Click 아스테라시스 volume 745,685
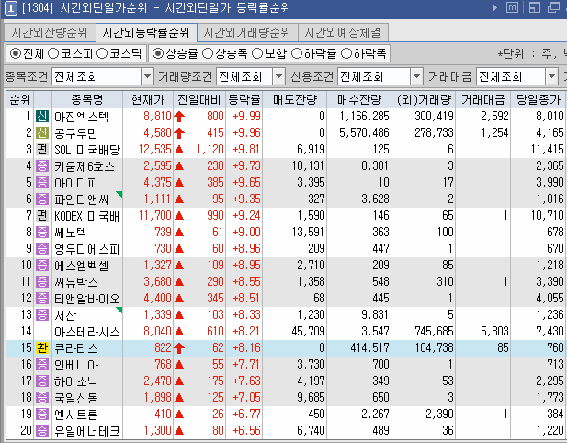 coord(434,331)
